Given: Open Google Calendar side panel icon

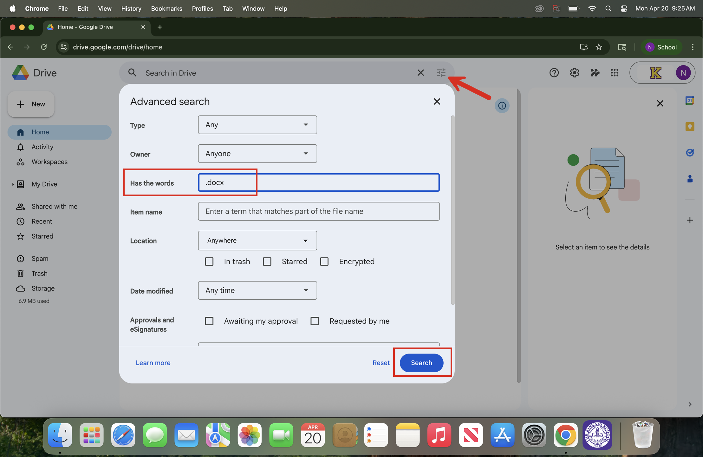Looking at the screenshot, I should [x=689, y=101].
